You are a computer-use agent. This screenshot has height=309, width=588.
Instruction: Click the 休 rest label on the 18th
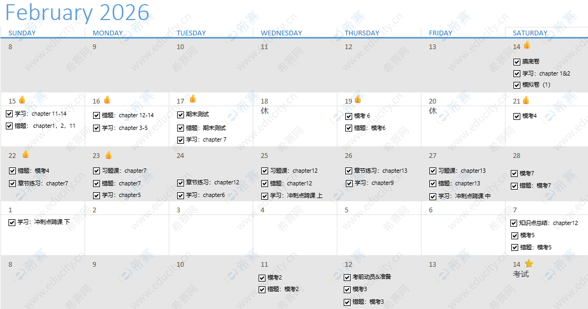tap(265, 111)
